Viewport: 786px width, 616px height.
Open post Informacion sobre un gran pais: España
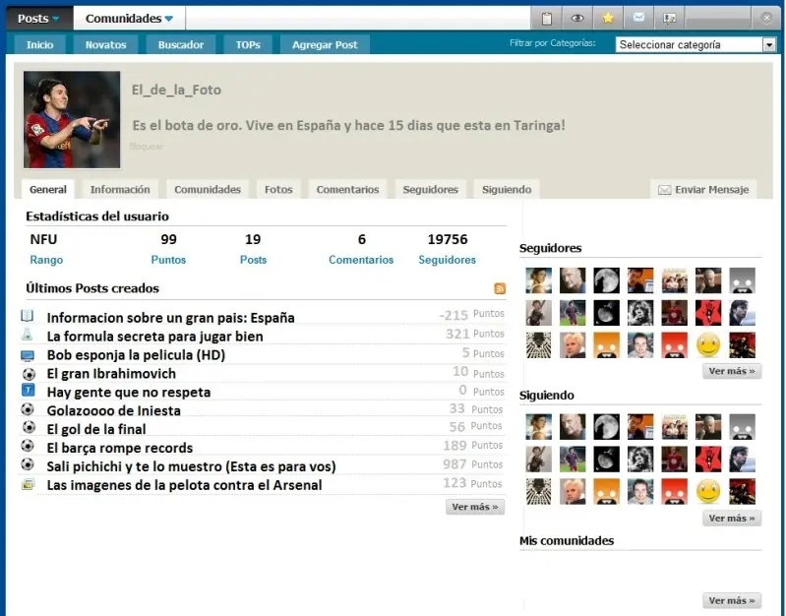170,318
